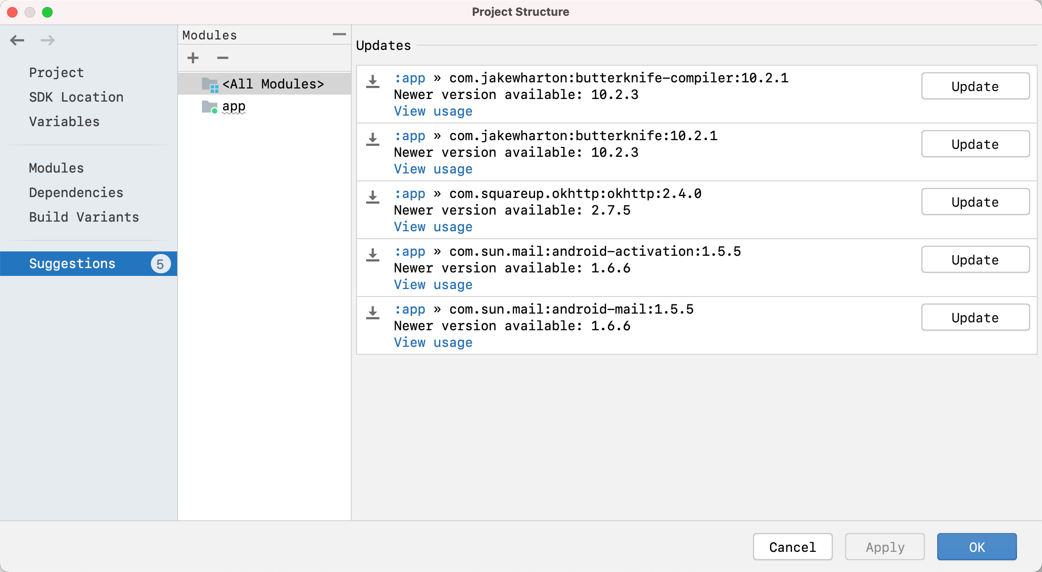The image size is (1042, 572).
Task: Click the download icon beside okhttp
Action: point(372,197)
